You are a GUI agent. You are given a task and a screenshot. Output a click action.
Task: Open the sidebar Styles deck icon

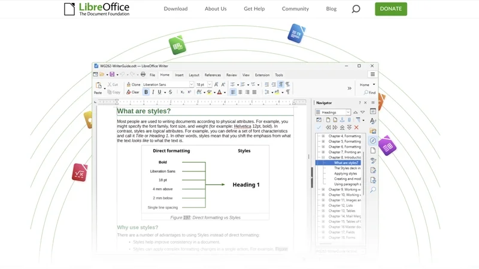pos(373,121)
